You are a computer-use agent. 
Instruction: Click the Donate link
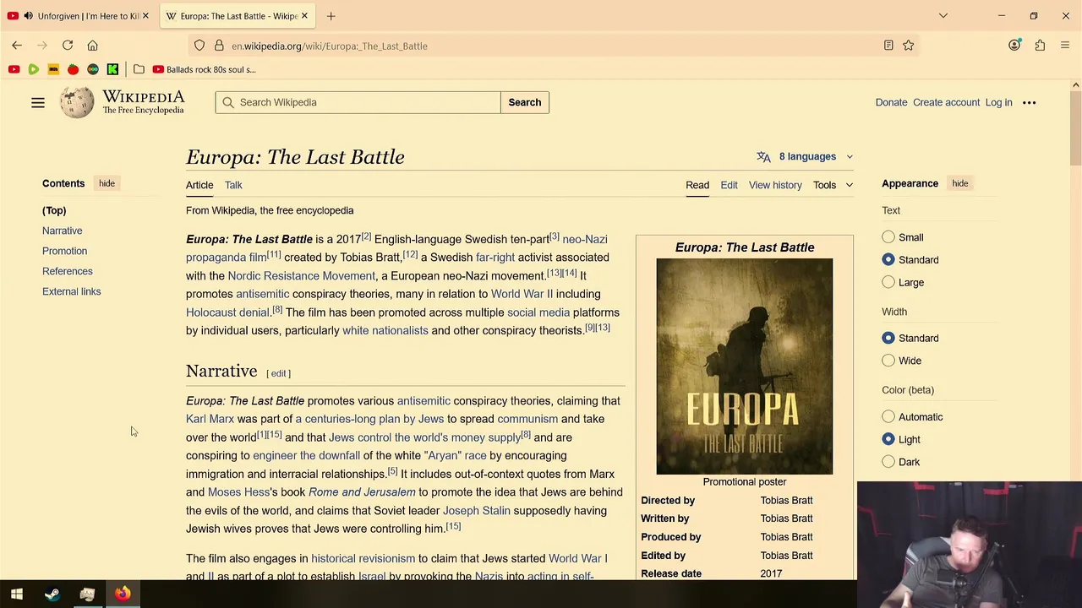coord(891,102)
